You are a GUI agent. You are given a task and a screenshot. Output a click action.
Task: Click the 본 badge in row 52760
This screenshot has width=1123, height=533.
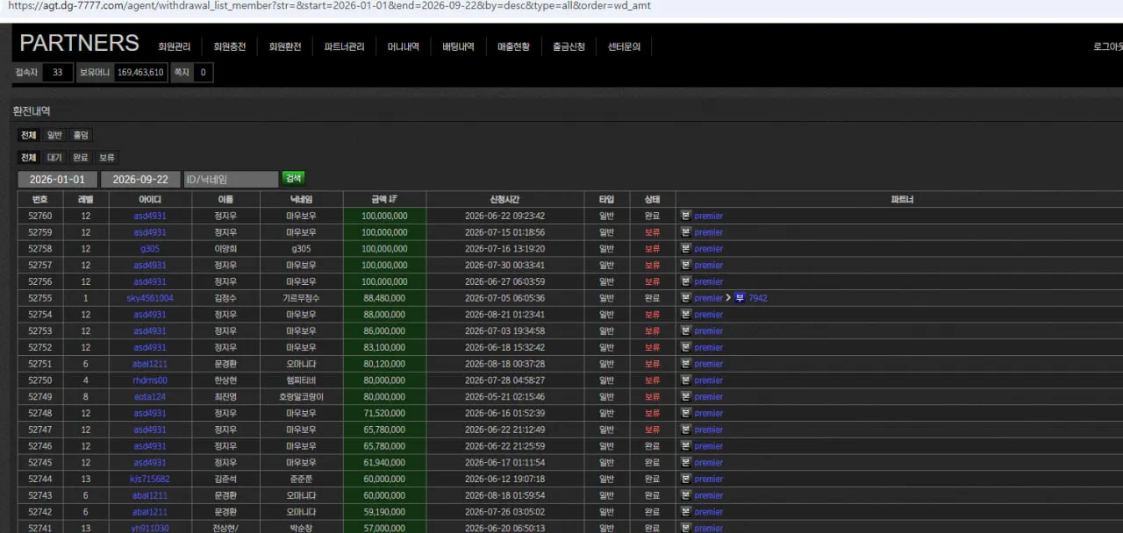(686, 216)
